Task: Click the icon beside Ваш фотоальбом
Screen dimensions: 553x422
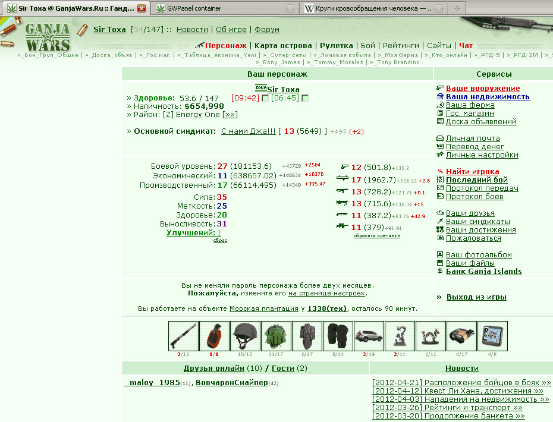Action: coord(440,254)
